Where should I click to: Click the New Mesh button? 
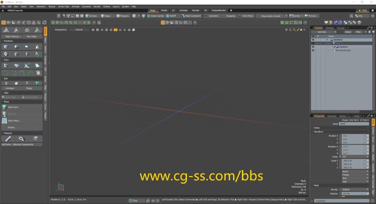[x=32, y=37]
